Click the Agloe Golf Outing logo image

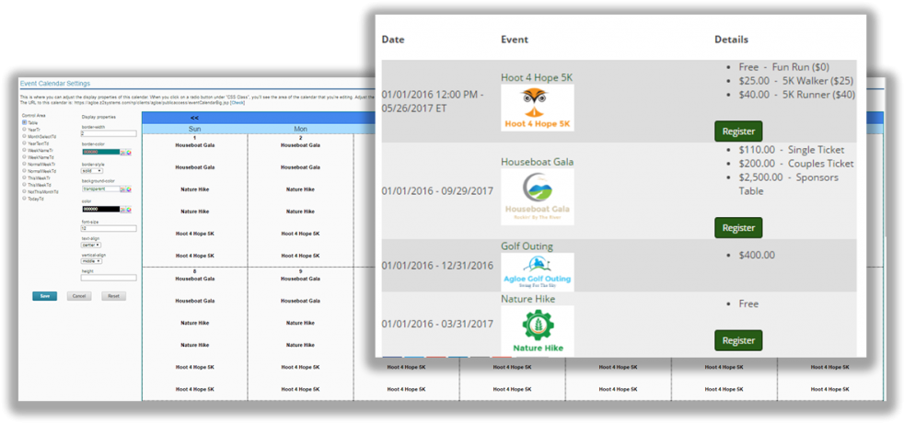tap(538, 271)
